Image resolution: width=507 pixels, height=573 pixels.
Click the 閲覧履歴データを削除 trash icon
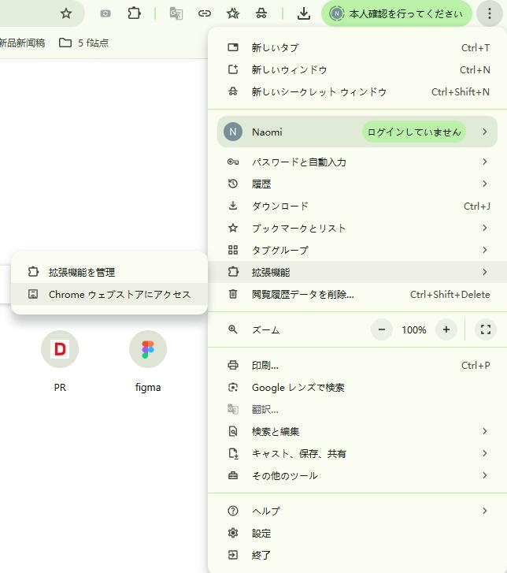[x=233, y=294]
